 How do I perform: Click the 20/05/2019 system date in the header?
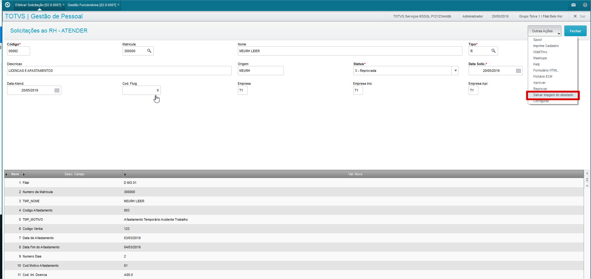tap(500, 16)
